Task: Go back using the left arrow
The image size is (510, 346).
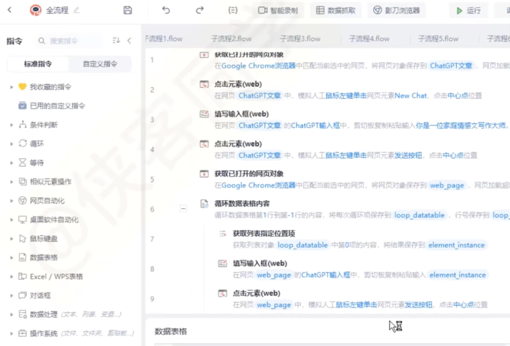Action: (10, 10)
